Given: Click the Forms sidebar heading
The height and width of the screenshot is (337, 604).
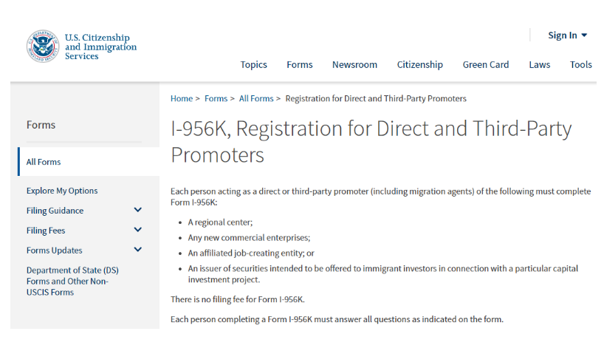Looking at the screenshot, I should 41,125.
